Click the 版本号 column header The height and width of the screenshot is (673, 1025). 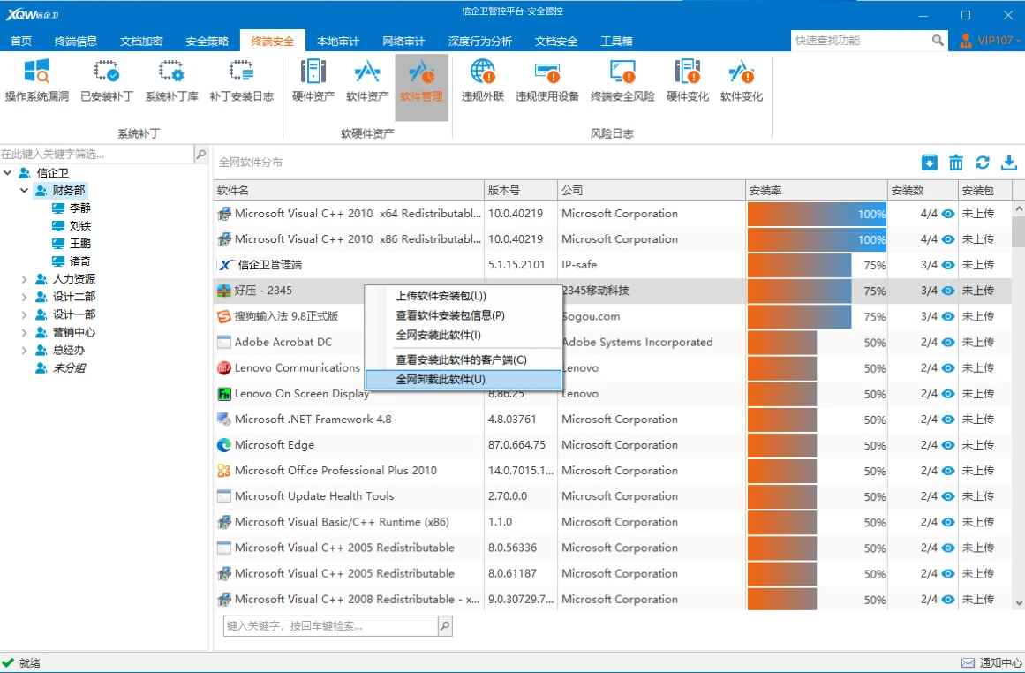pyautogui.click(x=520, y=190)
